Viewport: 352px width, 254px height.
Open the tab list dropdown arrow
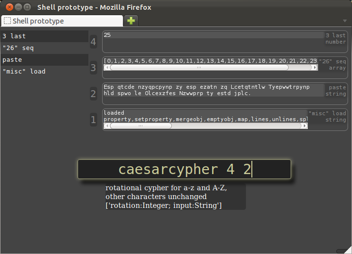(345, 21)
